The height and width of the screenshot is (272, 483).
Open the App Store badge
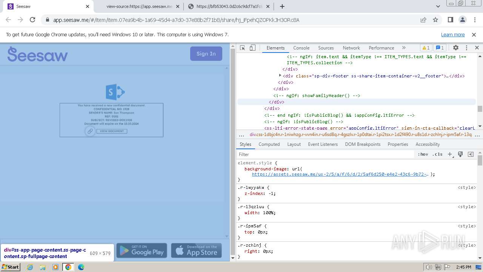(x=196, y=250)
